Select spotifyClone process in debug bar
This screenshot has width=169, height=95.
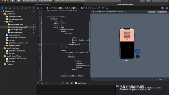[81, 83]
